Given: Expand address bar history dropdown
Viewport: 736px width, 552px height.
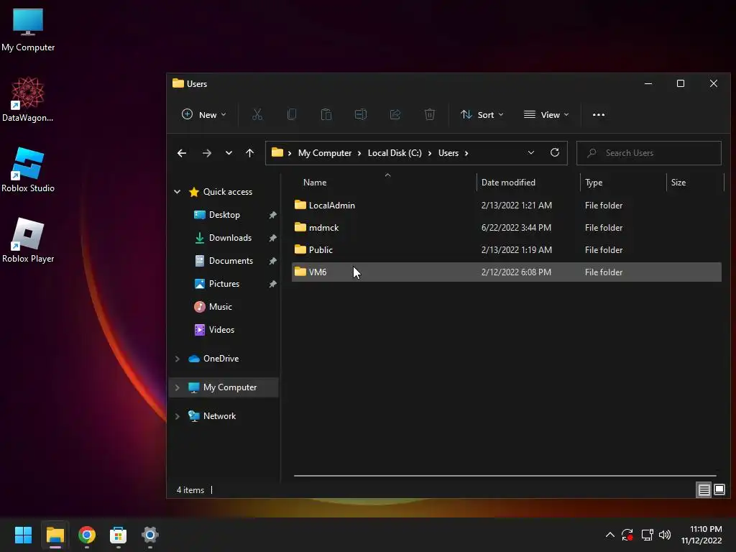Looking at the screenshot, I should (x=531, y=152).
